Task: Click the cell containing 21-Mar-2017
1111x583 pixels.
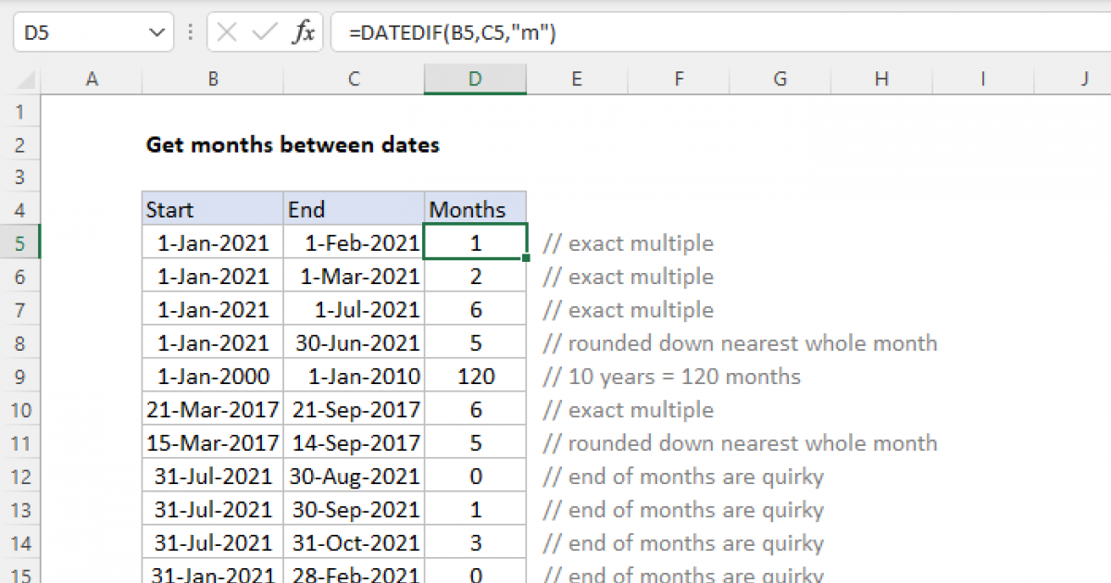Action: [213, 410]
